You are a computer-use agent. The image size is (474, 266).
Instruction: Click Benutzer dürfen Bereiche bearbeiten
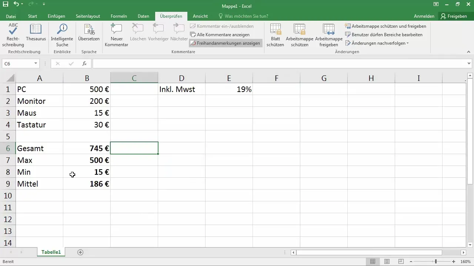point(384,35)
